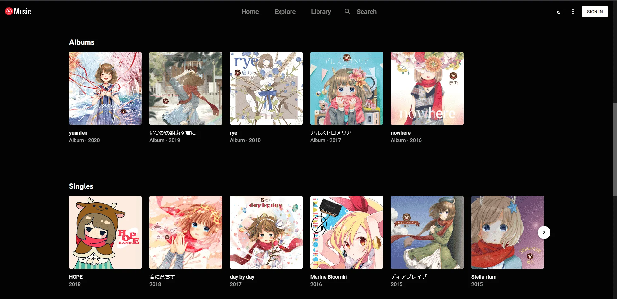This screenshot has width=617, height=299.
Task: Click the rye album title
Action: (234, 133)
